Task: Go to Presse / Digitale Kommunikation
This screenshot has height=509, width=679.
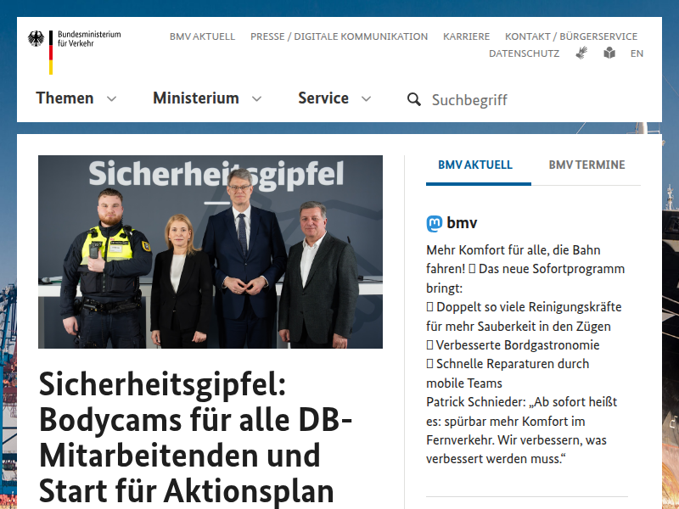Action: [x=339, y=36]
